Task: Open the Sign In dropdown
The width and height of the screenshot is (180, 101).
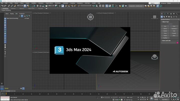Action: [x=154, y=3]
